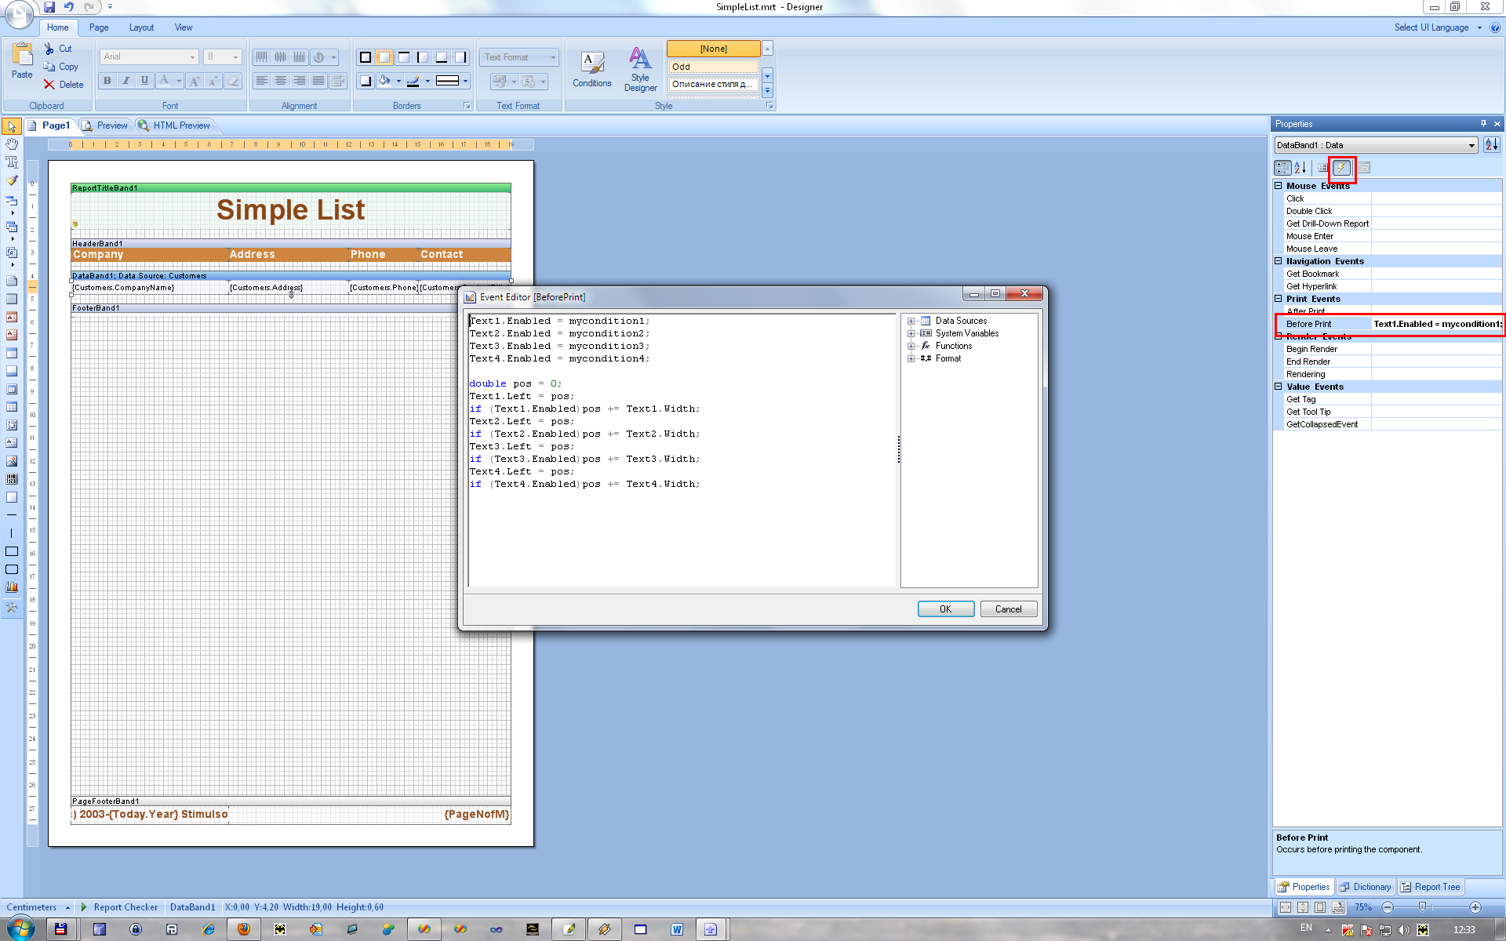Cut the selection with the scissors icon
Screen dimensions: 1506x941
pos(57,49)
